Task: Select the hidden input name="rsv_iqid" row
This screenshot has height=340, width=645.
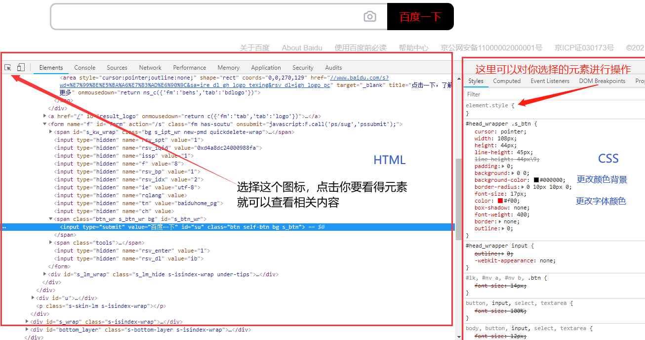Action: (x=158, y=148)
